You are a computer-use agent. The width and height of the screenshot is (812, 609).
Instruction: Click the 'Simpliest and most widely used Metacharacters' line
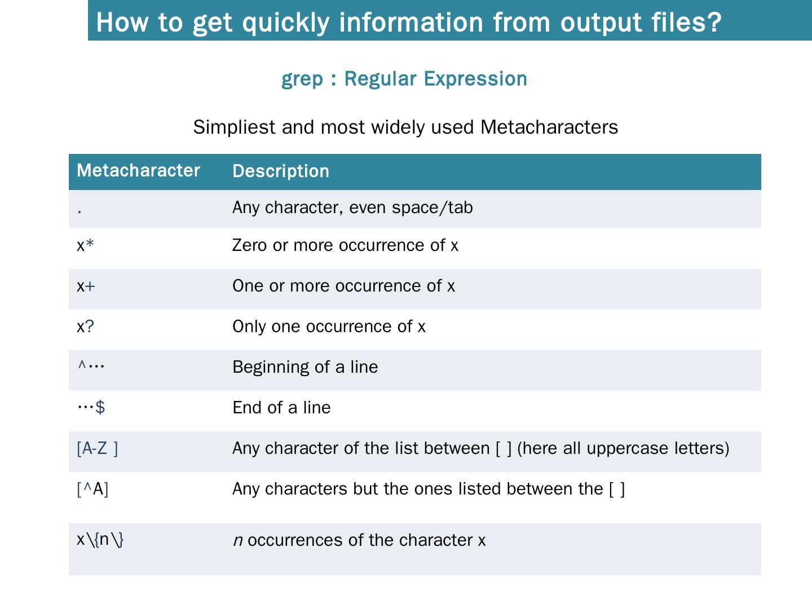click(405, 127)
